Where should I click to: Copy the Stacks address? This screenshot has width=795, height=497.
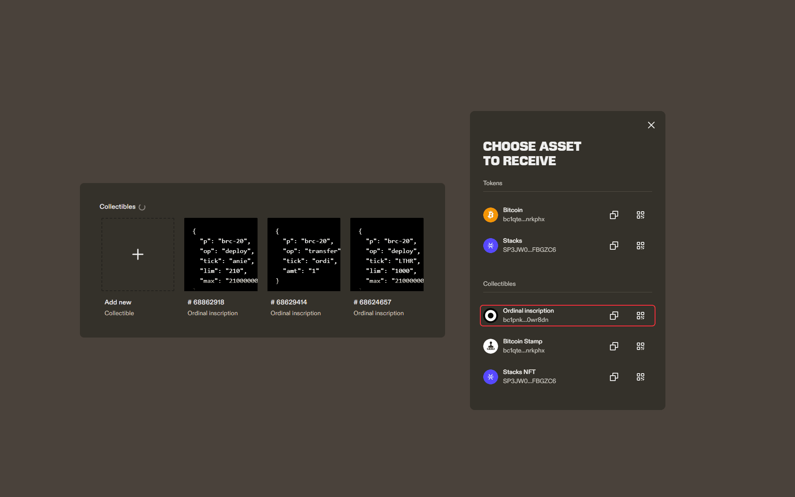[614, 246]
